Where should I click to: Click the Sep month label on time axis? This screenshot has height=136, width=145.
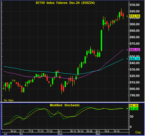(x=98, y=134)
